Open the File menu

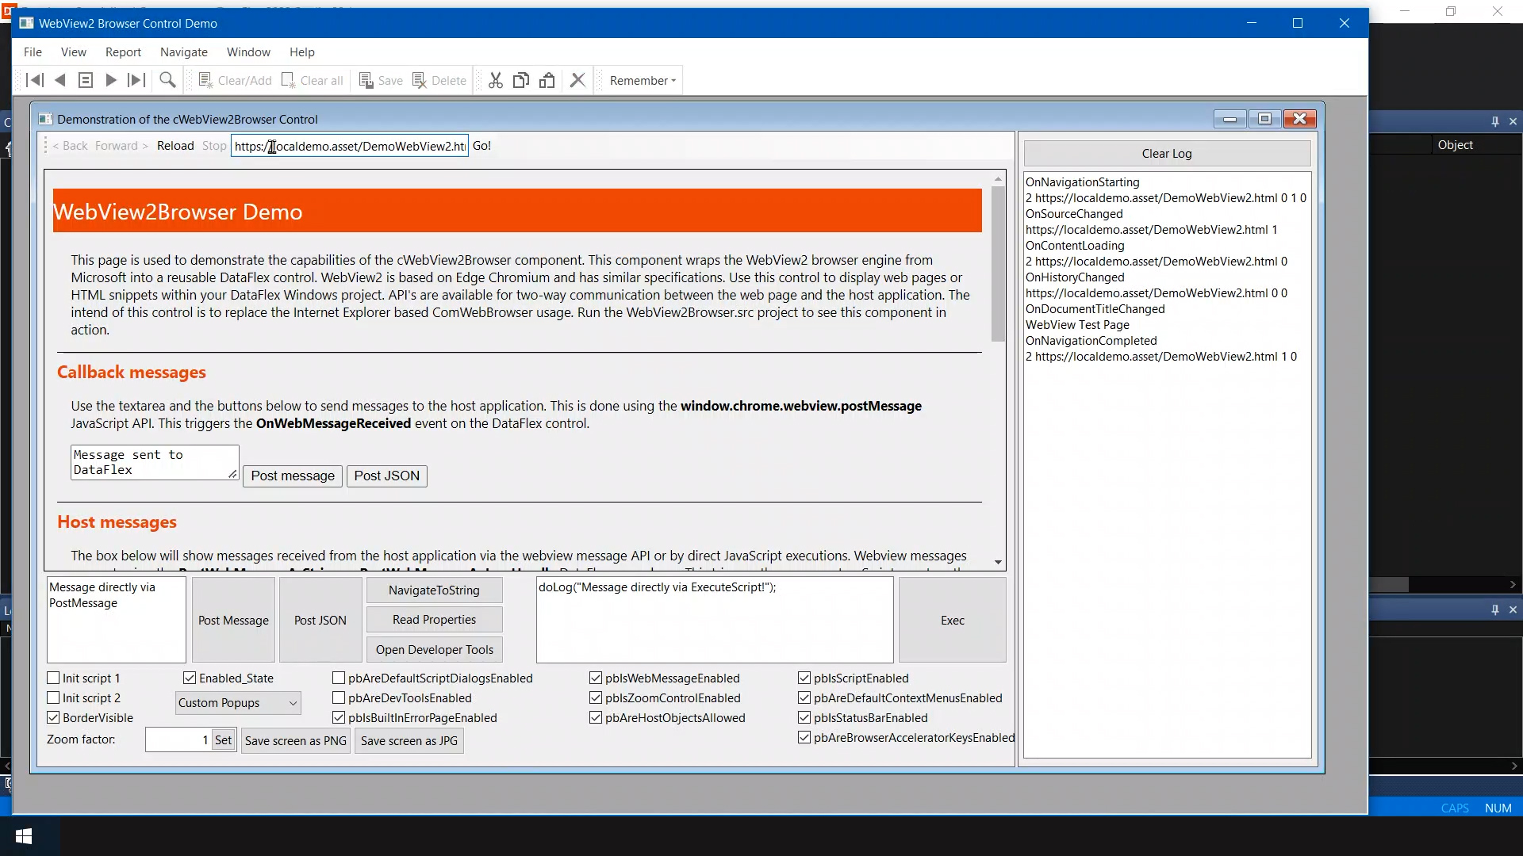[x=33, y=52]
